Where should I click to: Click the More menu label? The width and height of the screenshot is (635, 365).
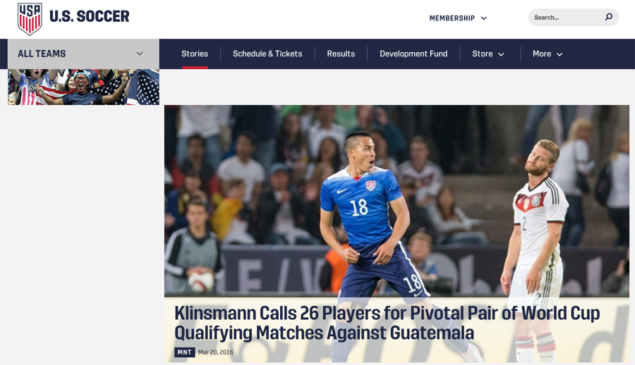542,54
